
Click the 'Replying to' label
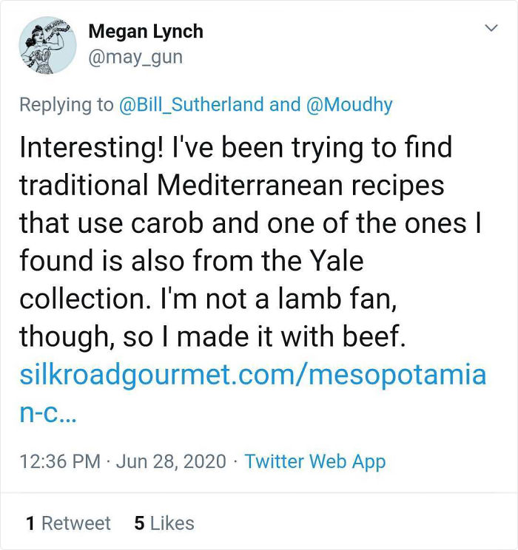click(66, 104)
